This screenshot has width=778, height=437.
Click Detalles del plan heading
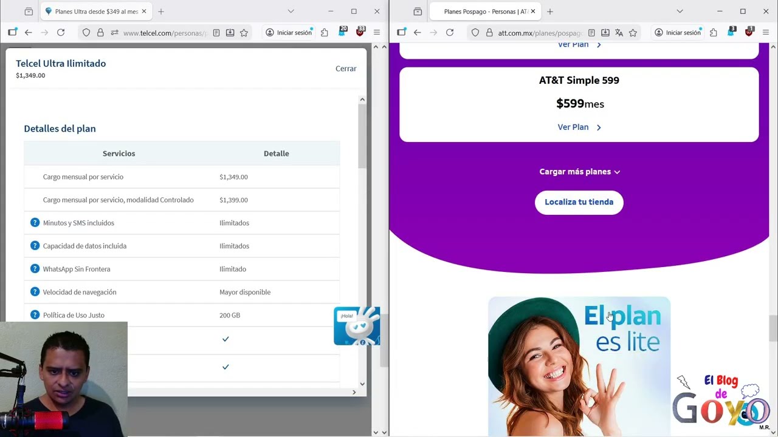(x=60, y=129)
